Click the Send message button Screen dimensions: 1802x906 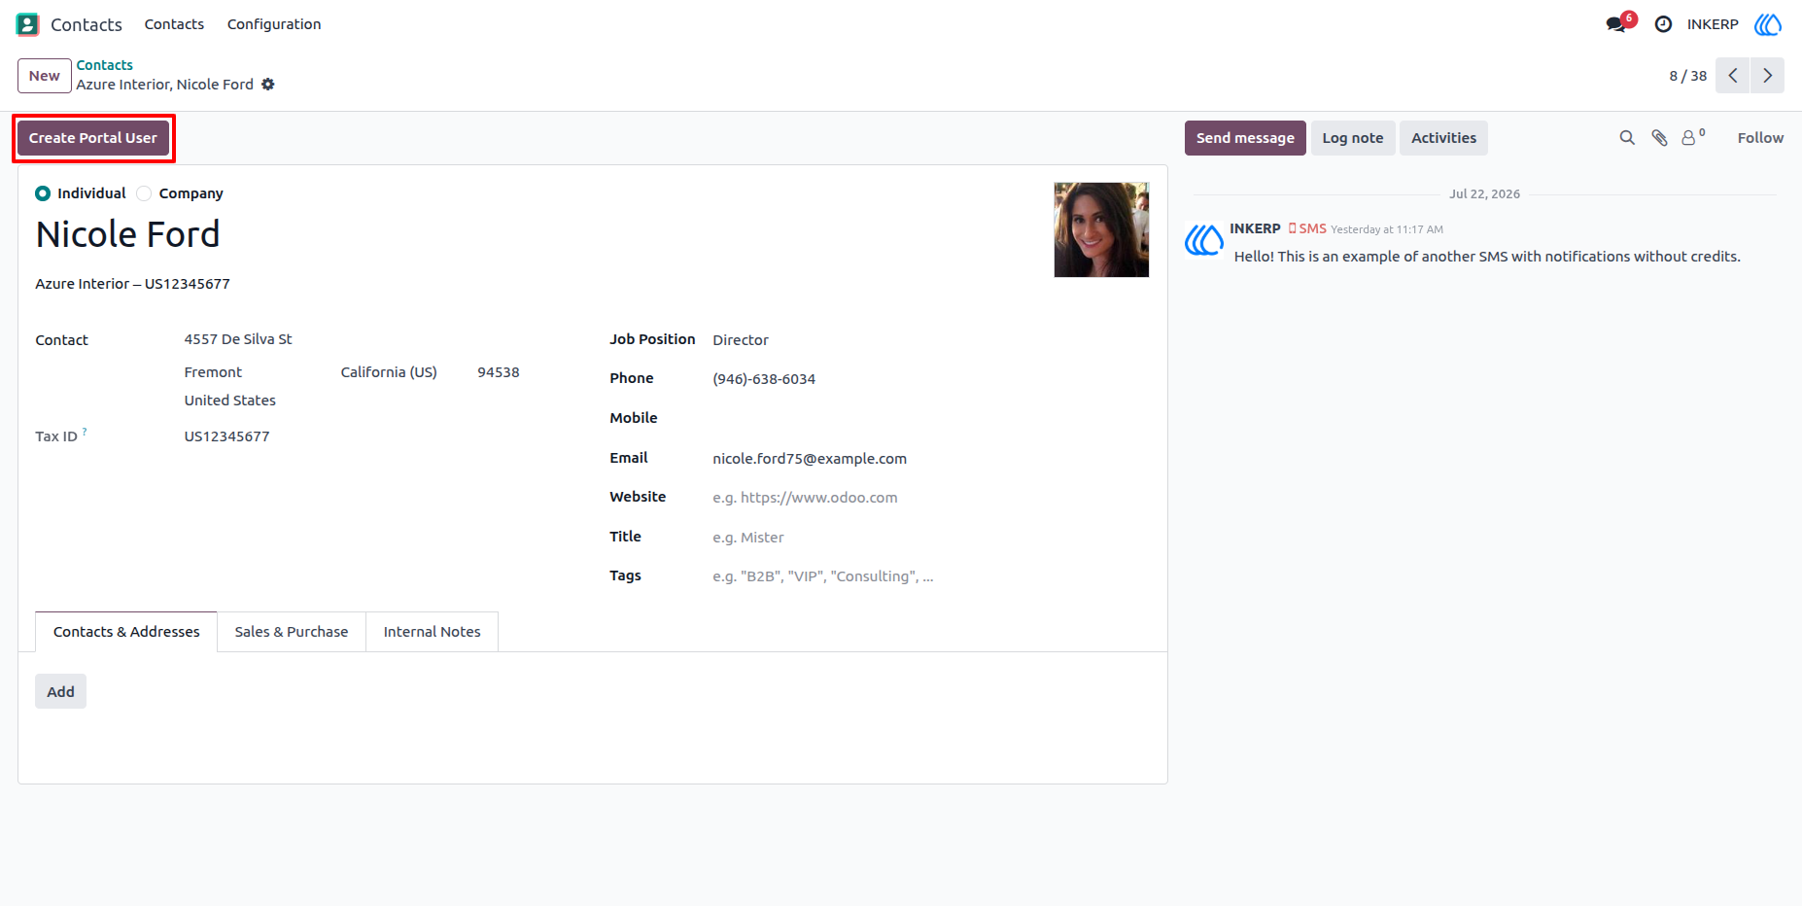coord(1245,138)
